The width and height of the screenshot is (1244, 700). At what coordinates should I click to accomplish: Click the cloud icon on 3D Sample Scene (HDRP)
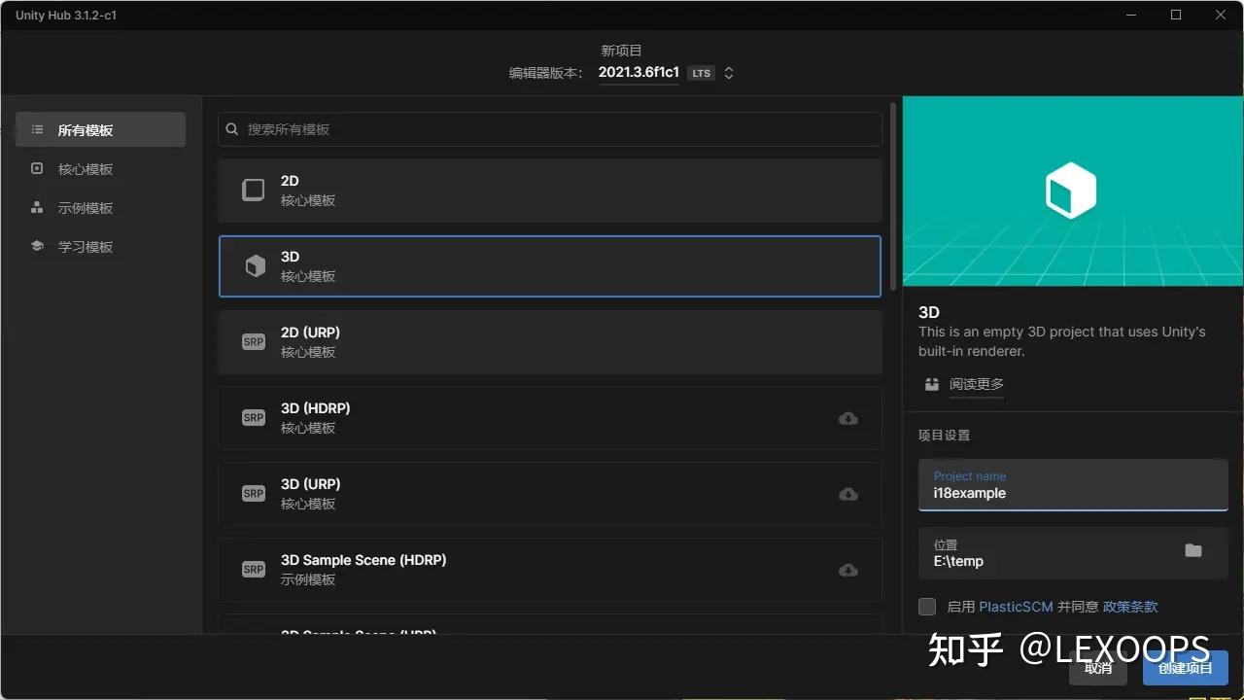click(x=847, y=570)
